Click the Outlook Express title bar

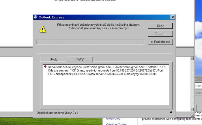101,17
